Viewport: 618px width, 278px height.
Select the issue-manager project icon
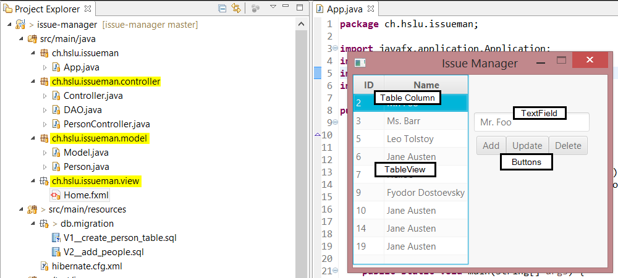point(20,25)
